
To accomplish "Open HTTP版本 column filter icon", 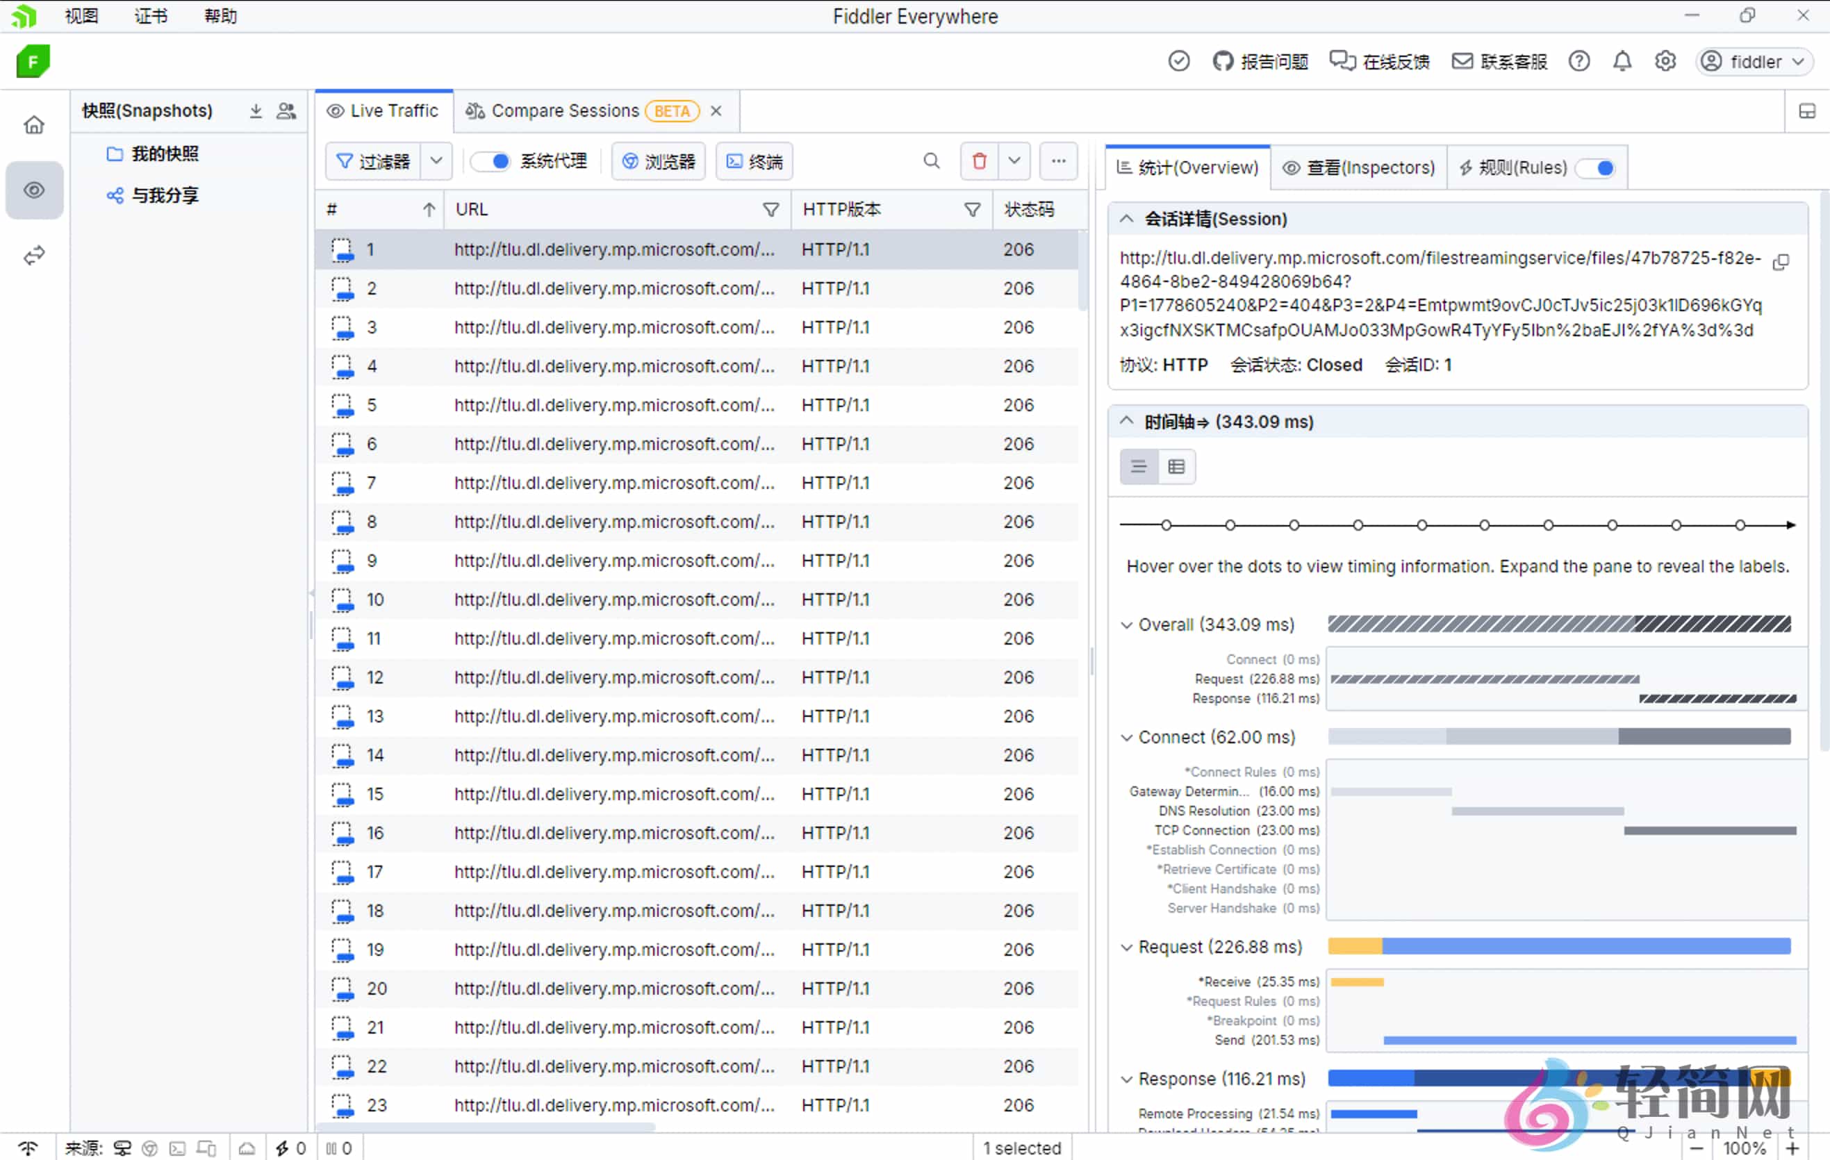I will [972, 210].
